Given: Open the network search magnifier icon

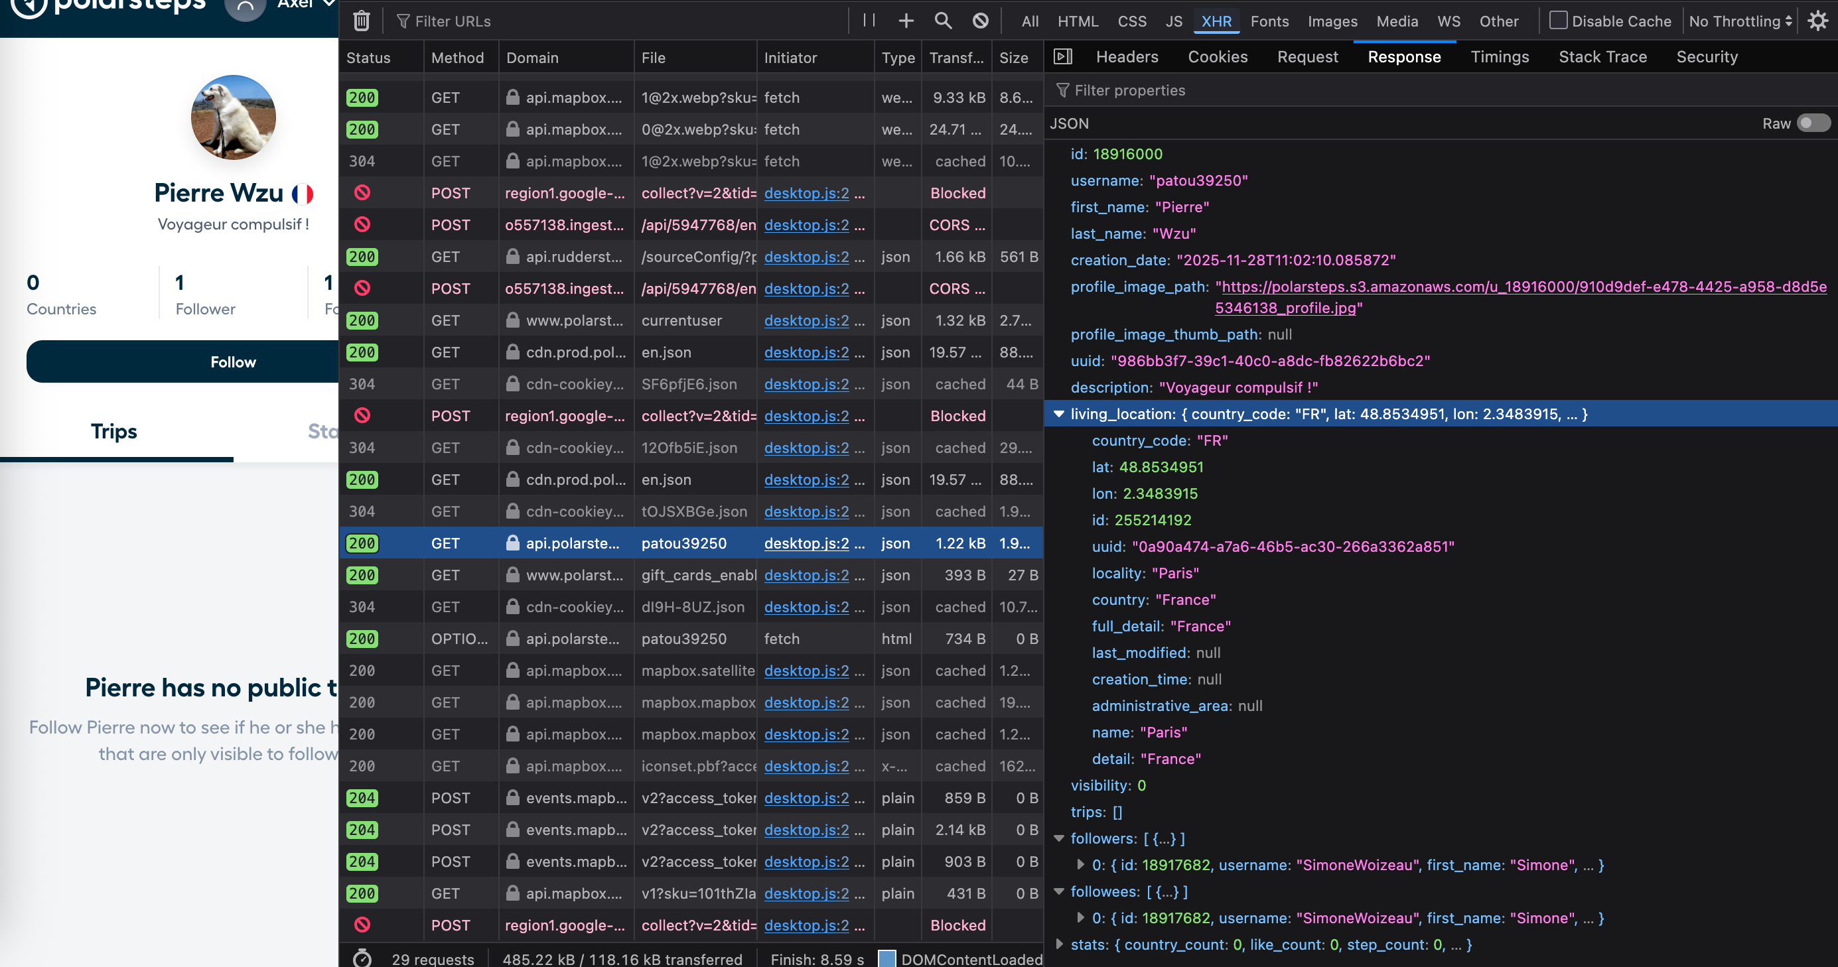Looking at the screenshot, I should (x=942, y=21).
